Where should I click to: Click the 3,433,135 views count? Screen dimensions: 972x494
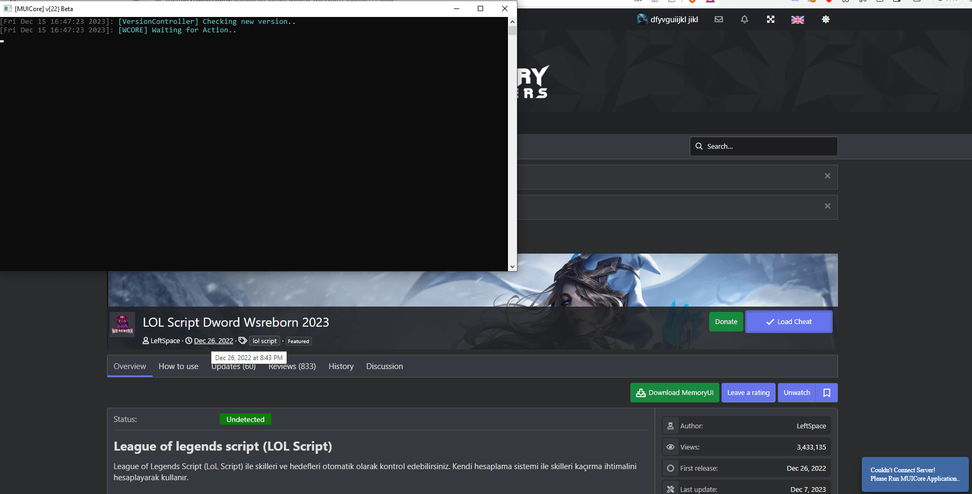coord(812,447)
